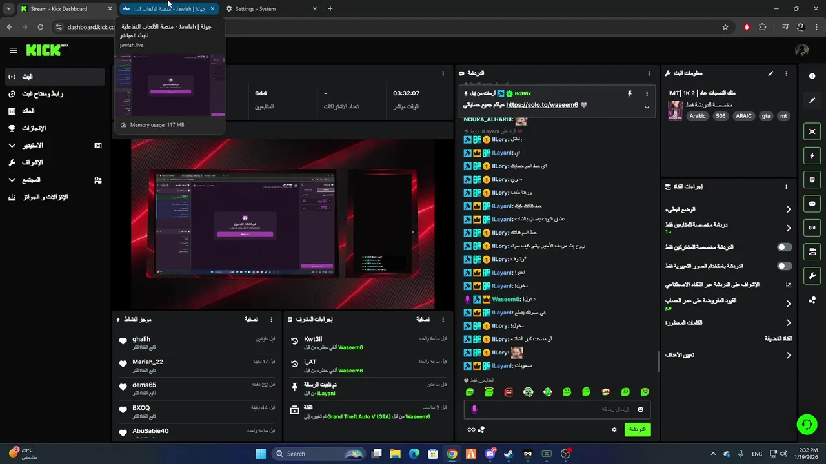This screenshot has height=464, width=826.
Task: Insert the red angry emote
Action: point(509,392)
